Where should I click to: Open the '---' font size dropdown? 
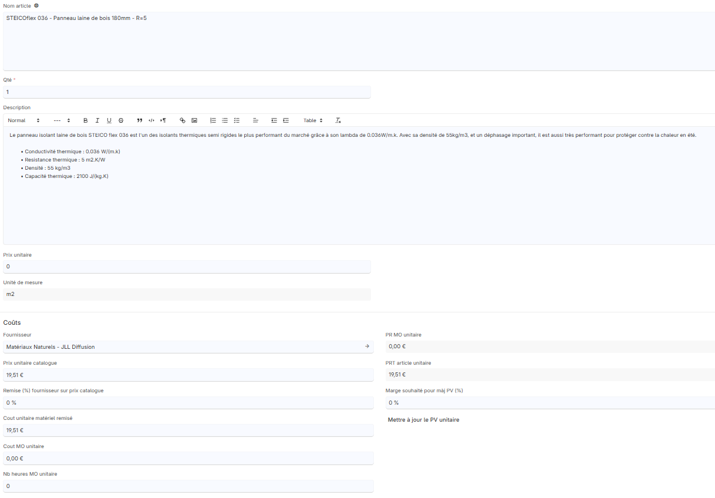(x=62, y=120)
